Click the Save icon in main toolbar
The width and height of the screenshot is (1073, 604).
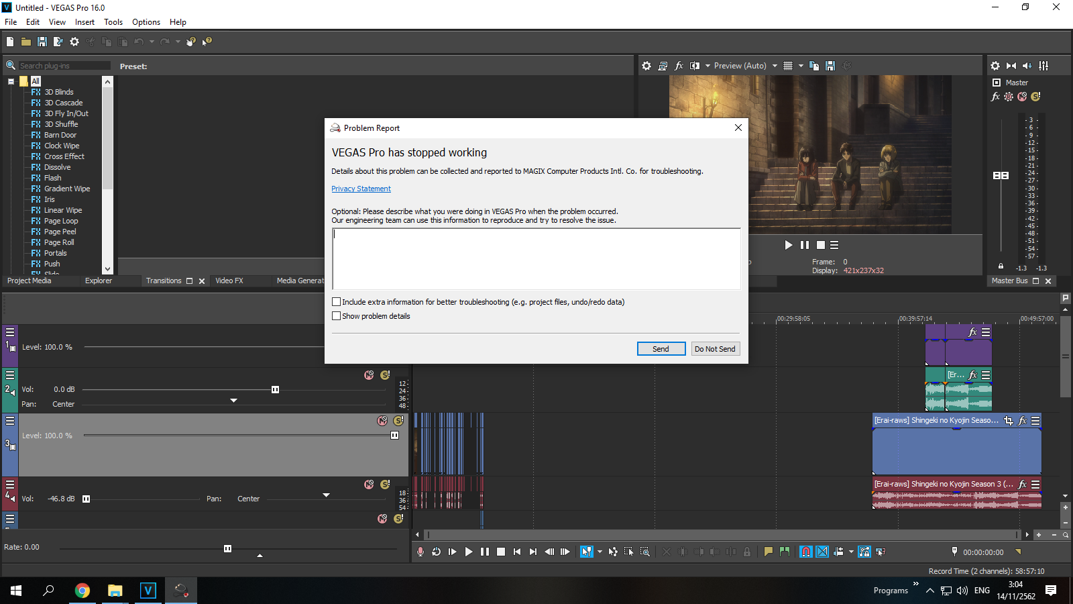tap(42, 42)
